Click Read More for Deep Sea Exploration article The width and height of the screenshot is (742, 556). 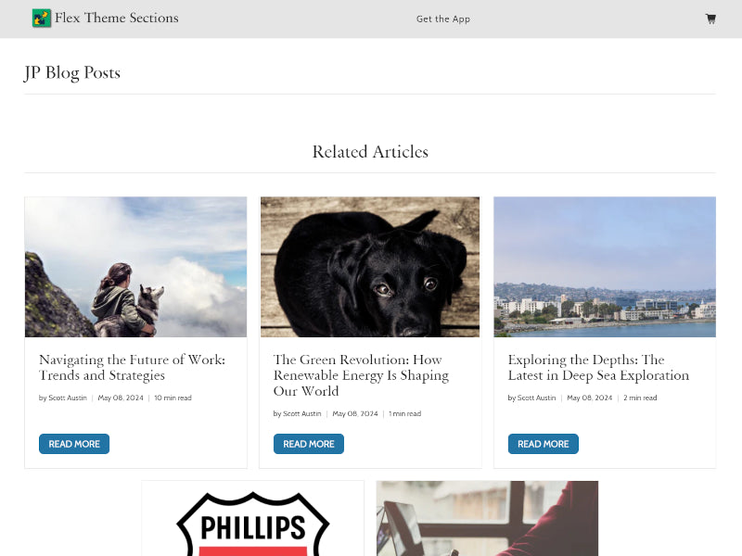pos(544,444)
